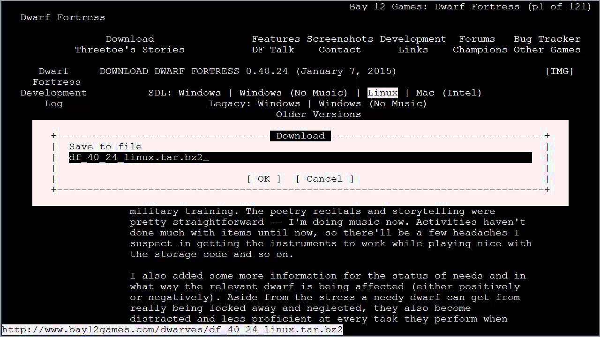600x337 pixels.
Task: Select the Legacy Windows download link
Action: tap(279, 103)
